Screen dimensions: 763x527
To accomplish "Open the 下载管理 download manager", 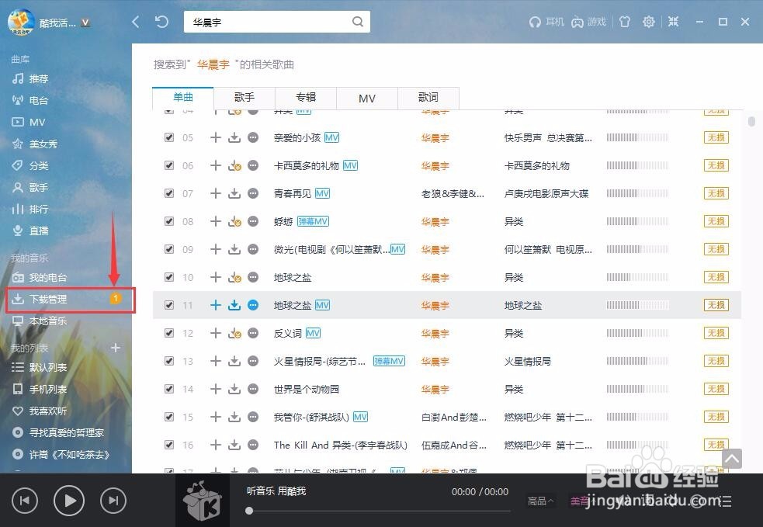I will pos(47,299).
